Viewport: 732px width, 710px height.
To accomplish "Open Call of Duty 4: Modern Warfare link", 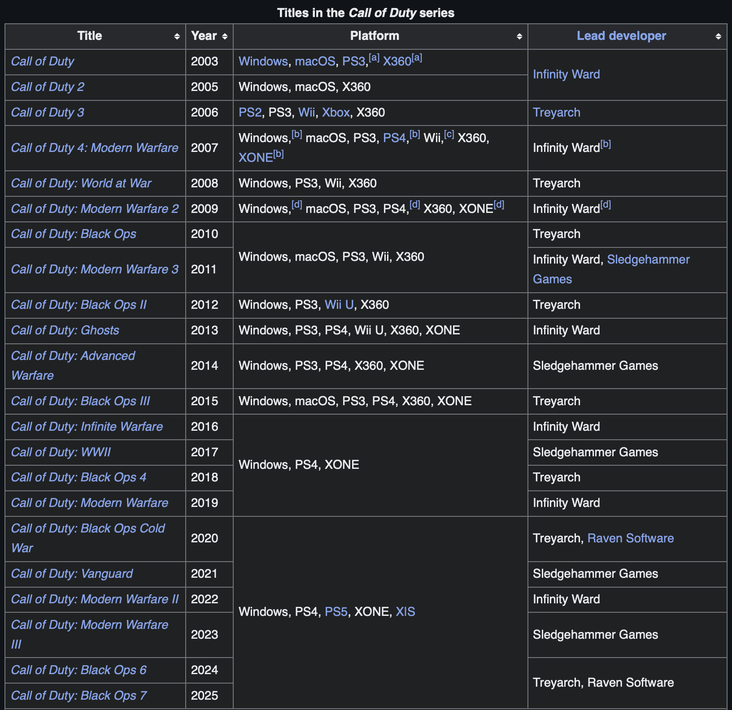I will coord(95,148).
